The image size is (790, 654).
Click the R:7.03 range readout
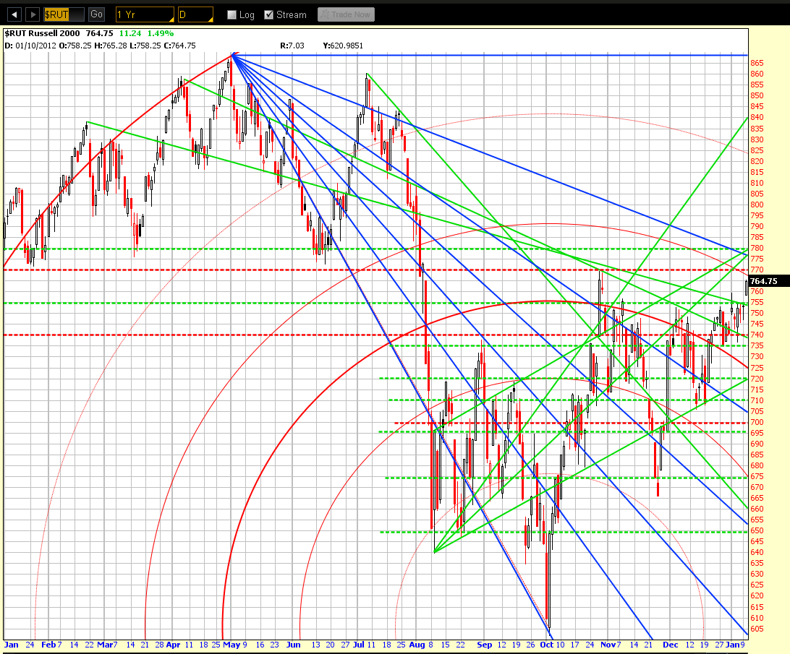click(292, 46)
